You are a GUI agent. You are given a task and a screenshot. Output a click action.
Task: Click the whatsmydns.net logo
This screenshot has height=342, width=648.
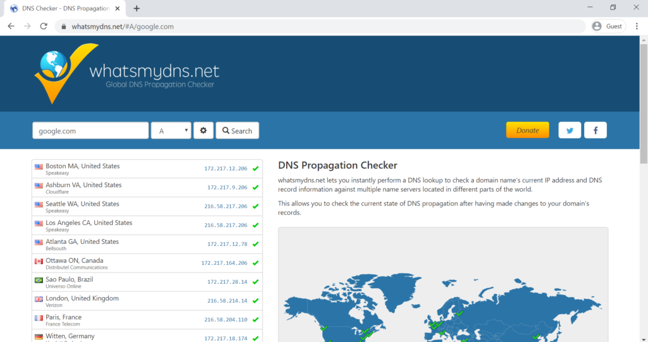(127, 73)
